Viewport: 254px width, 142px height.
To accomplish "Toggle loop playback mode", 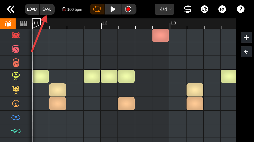I will [x=97, y=9].
